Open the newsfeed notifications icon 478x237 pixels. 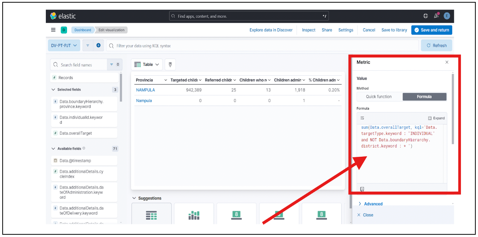pos(436,16)
